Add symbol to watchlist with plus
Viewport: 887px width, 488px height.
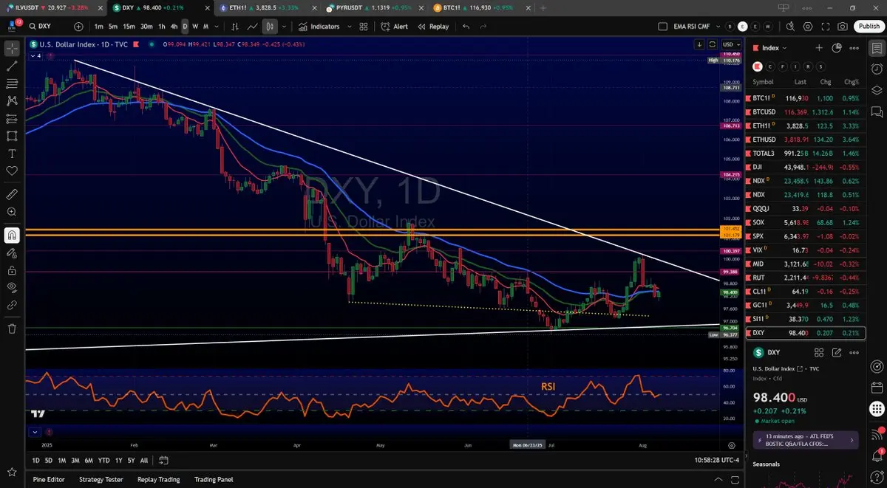[x=819, y=47]
